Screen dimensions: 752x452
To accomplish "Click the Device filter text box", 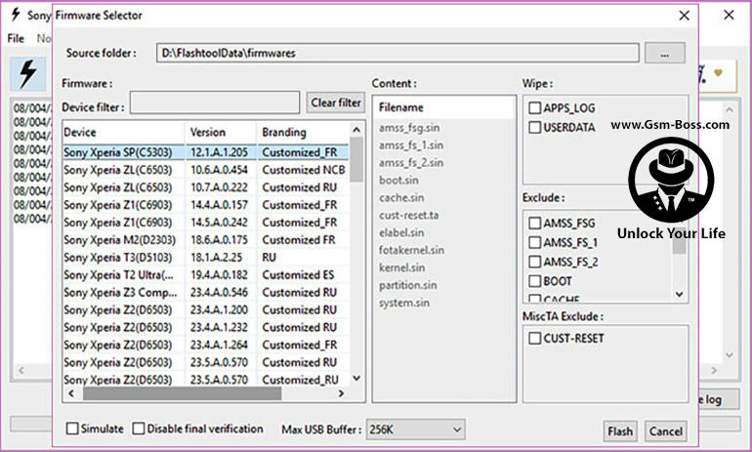I will (215, 103).
